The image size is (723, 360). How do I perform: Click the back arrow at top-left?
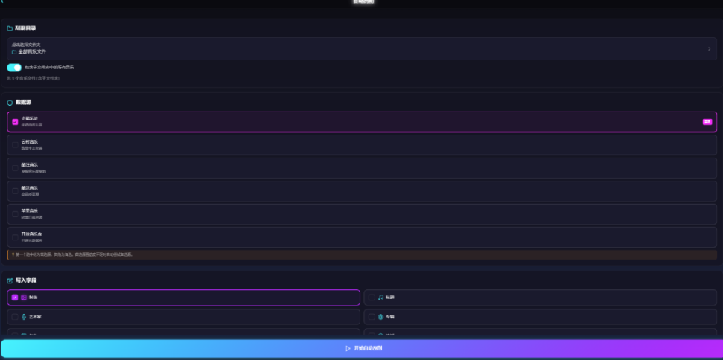(x=2, y=1)
